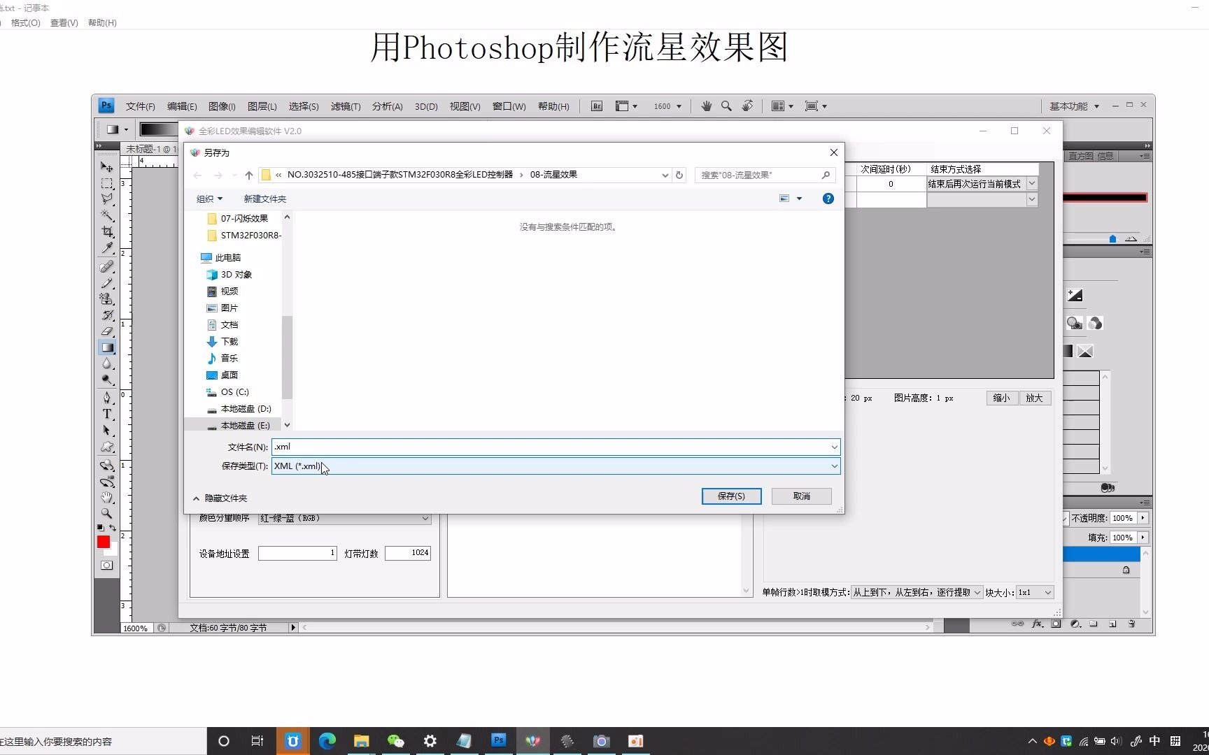This screenshot has width=1209, height=755.
Task: Click the add layer mask icon
Action: coord(1056,624)
